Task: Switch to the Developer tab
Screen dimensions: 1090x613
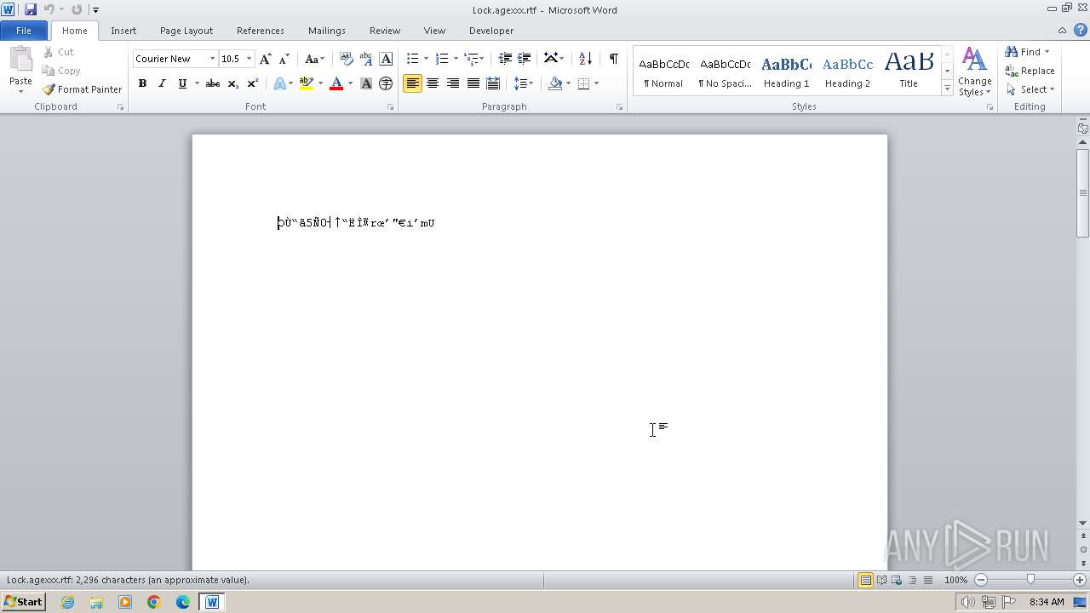Action: click(x=491, y=31)
